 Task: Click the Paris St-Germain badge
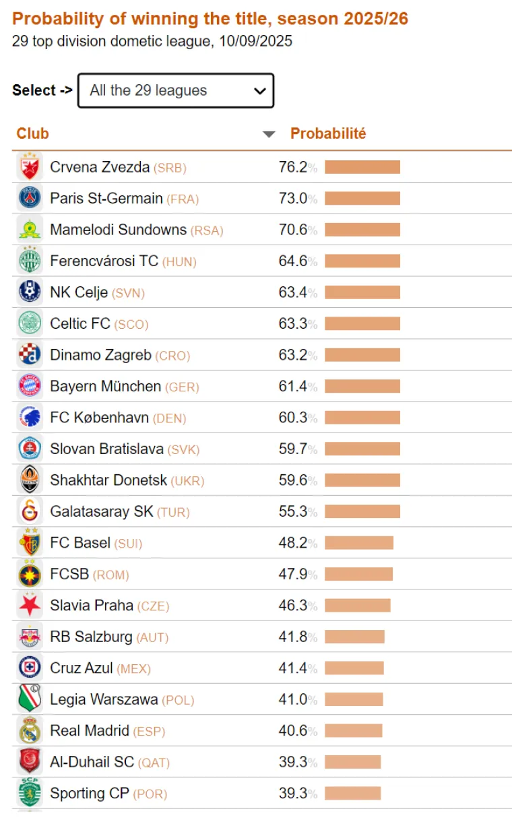coord(28,197)
